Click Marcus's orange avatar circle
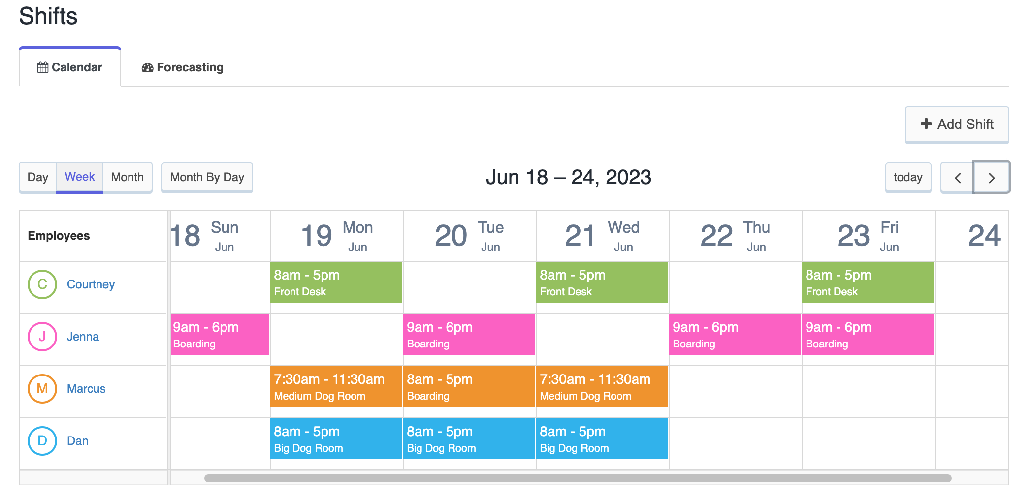Image resolution: width=1033 pixels, height=500 pixels. [42, 389]
